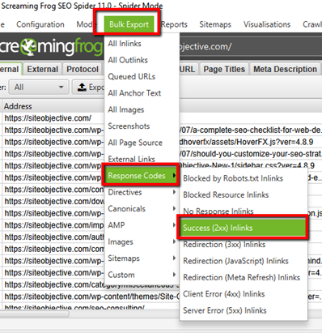This screenshot has width=322, height=333.
Task: Select Screenshots export entry
Action: click(142, 126)
